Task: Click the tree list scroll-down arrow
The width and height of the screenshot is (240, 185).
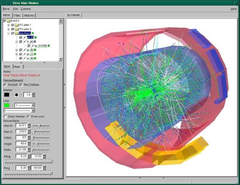Action: pyautogui.click(x=61, y=59)
